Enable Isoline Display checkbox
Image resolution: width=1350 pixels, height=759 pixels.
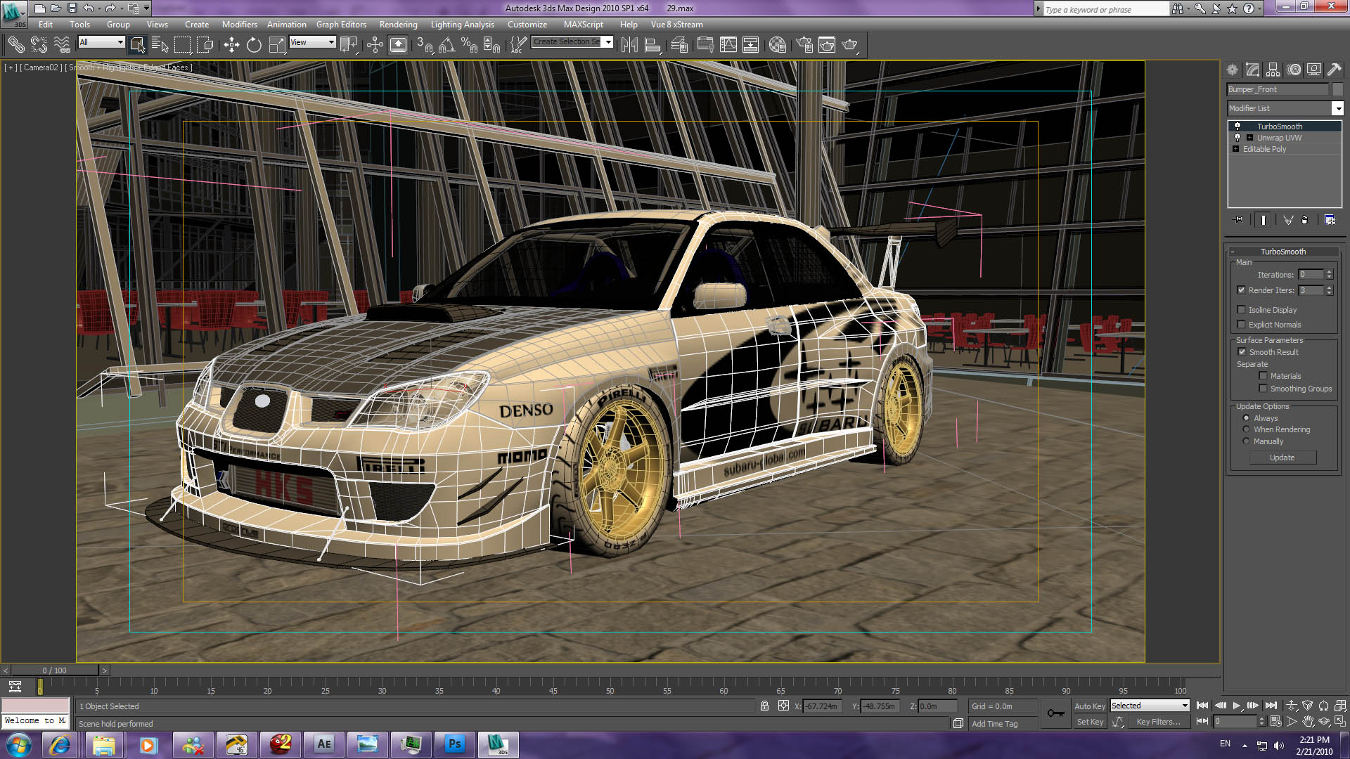(x=1241, y=310)
